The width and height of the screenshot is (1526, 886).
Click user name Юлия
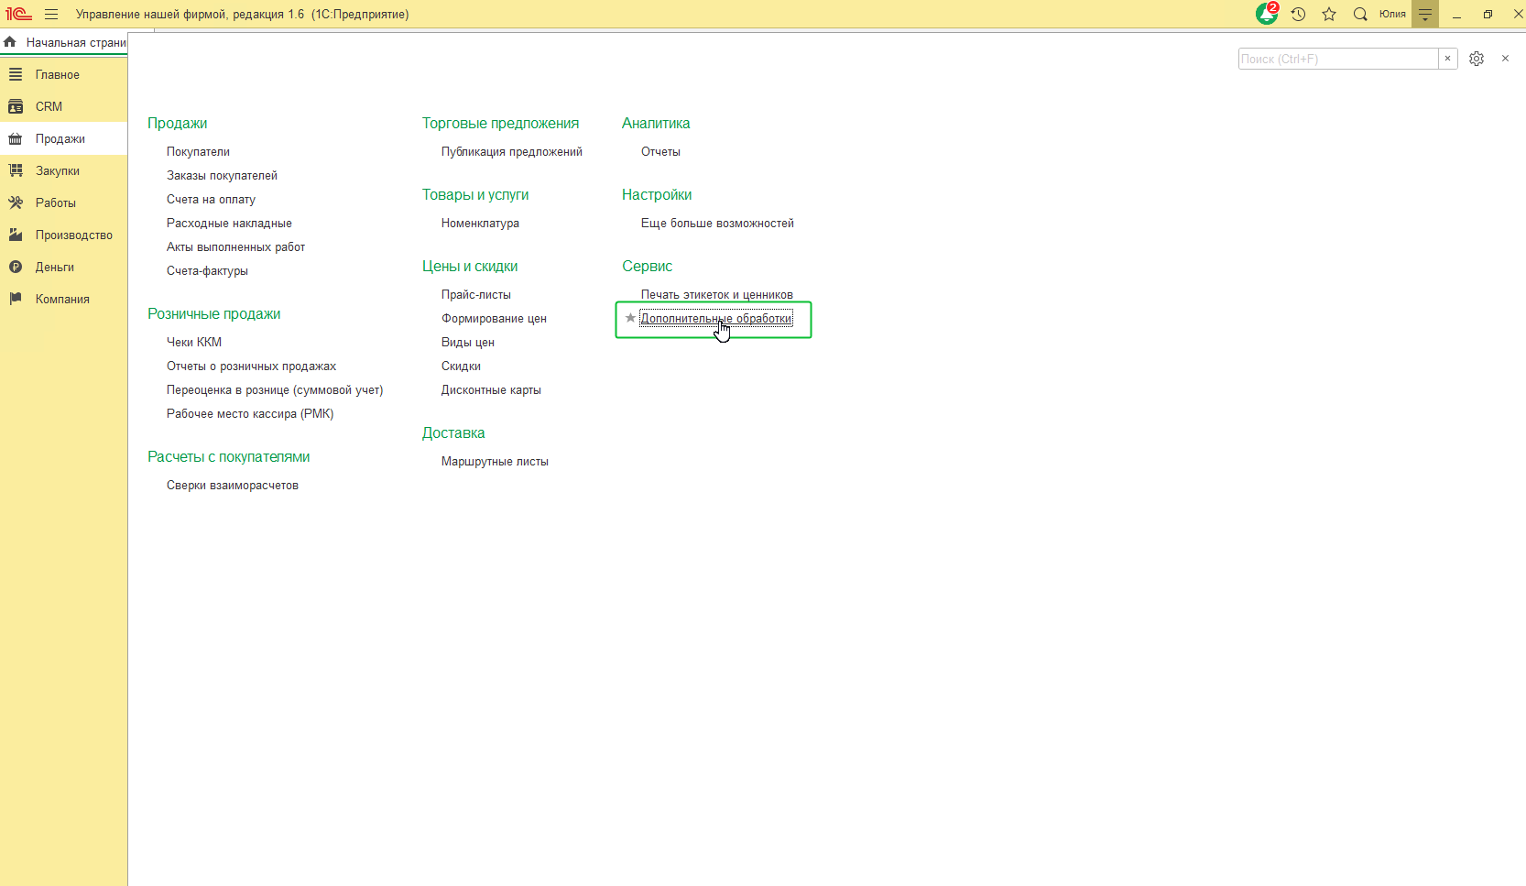[1392, 14]
